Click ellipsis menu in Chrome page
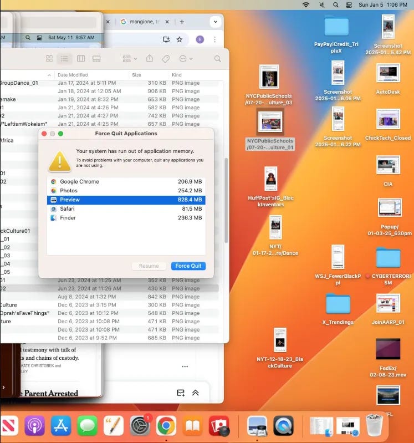This screenshot has height=443, width=414. [185, 366]
